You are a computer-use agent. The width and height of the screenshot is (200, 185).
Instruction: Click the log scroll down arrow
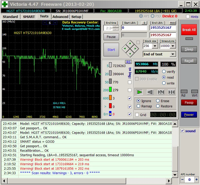coord(175,175)
